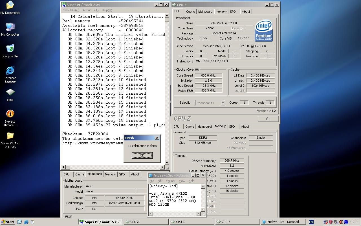
Task: Click the taskbar clock 15:31
Action: point(354,222)
